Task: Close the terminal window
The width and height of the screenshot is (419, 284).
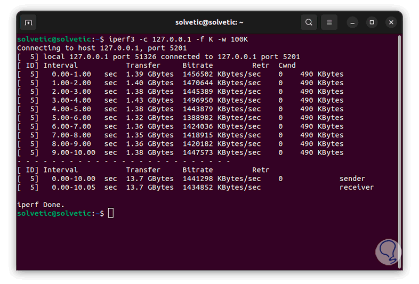Action: click(391, 22)
